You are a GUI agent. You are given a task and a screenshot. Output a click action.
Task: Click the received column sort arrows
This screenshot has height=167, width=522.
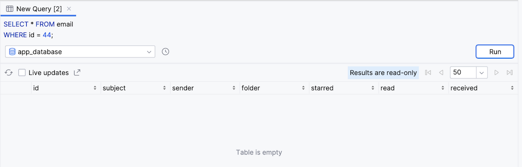point(512,88)
